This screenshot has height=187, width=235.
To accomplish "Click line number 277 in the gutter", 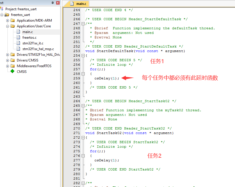I will tap(77, 160).
